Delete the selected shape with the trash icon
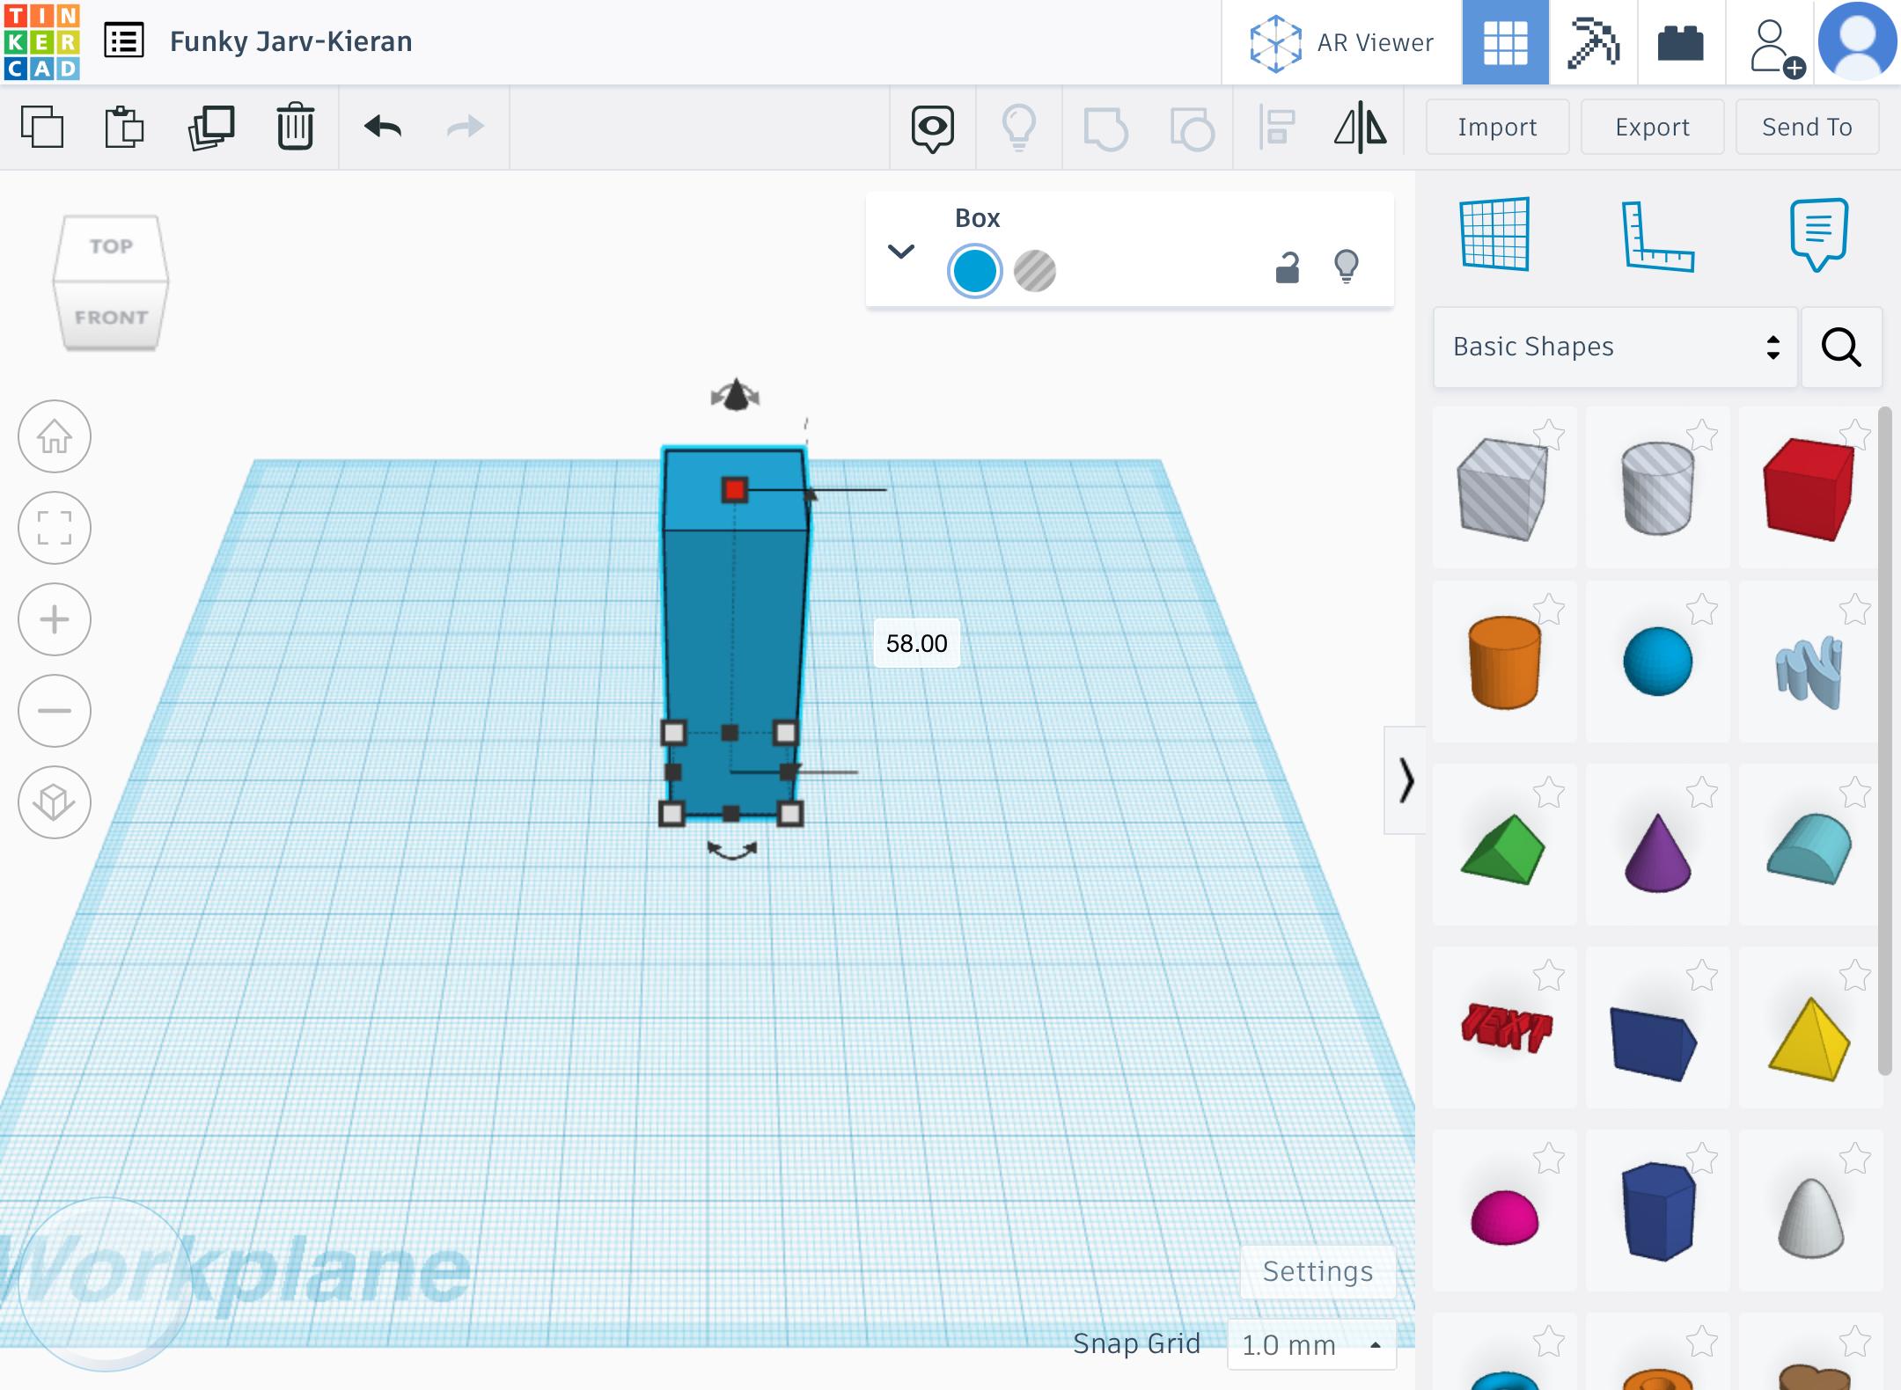Image resolution: width=1901 pixels, height=1390 pixels. click(295, 128)
